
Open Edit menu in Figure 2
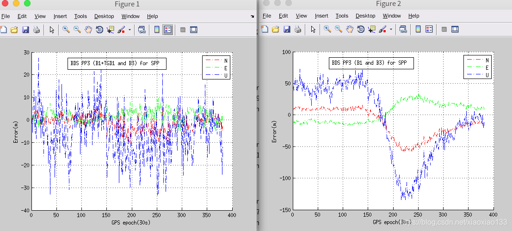click(284, 16)
